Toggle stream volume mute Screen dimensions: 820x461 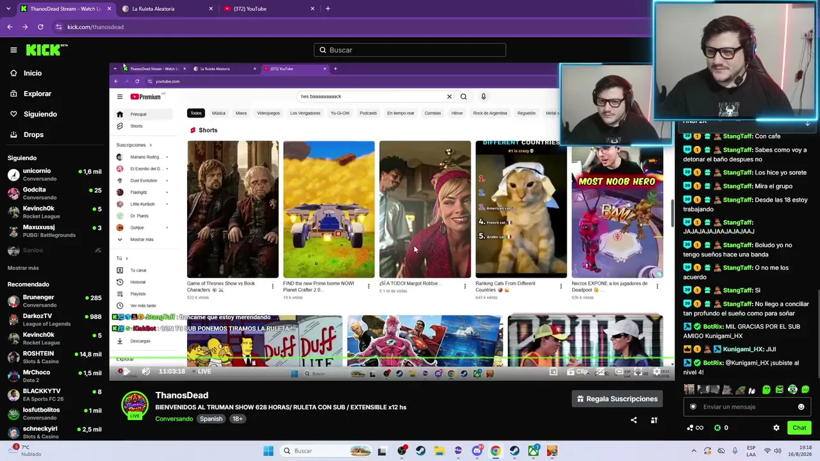tap(146, 371)
